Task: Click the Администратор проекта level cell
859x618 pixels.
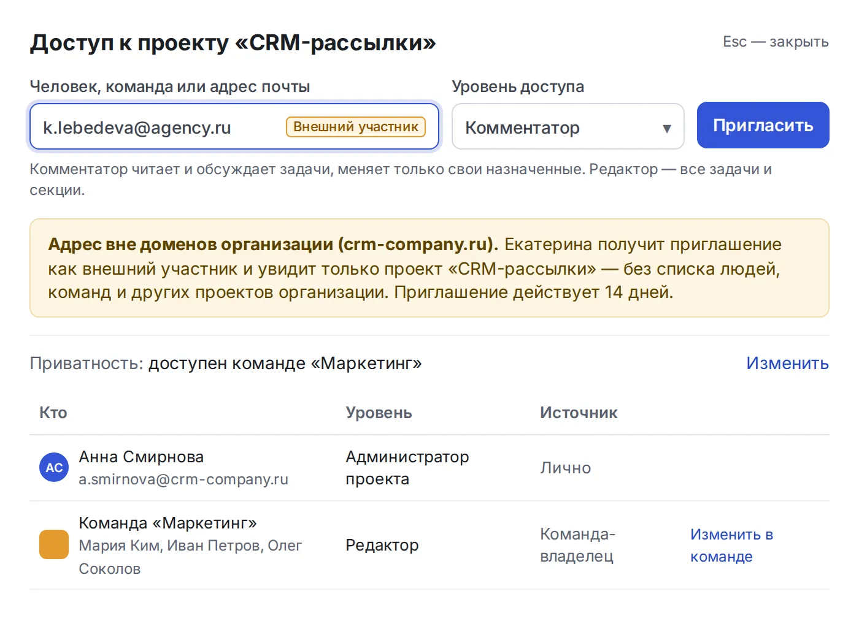Action: coord(407,468)
